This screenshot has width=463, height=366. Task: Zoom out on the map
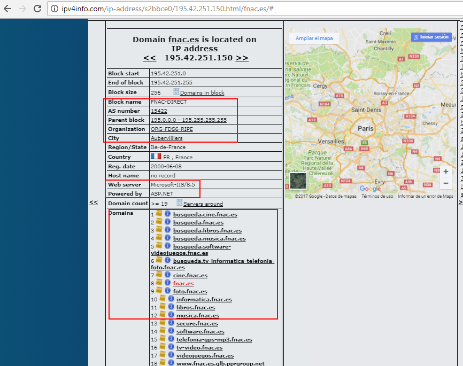[x=445, y=183]
